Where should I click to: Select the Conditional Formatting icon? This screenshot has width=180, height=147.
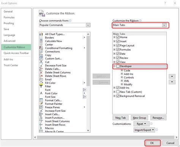[41, 48]
